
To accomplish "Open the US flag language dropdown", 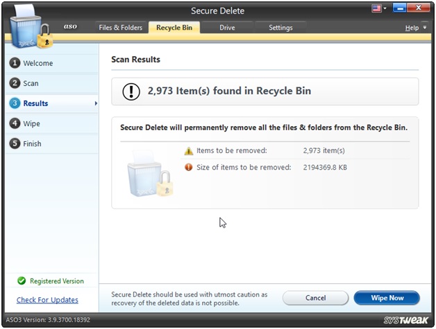I will pos(380,10).
